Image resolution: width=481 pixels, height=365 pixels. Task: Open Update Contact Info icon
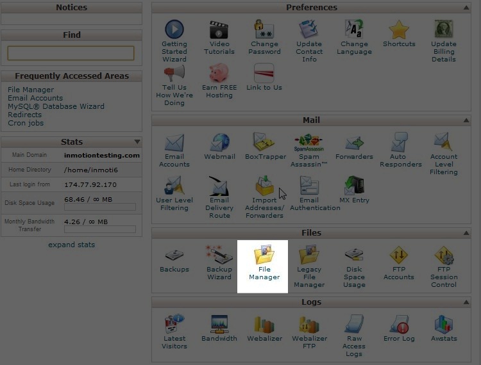(308, 29)
